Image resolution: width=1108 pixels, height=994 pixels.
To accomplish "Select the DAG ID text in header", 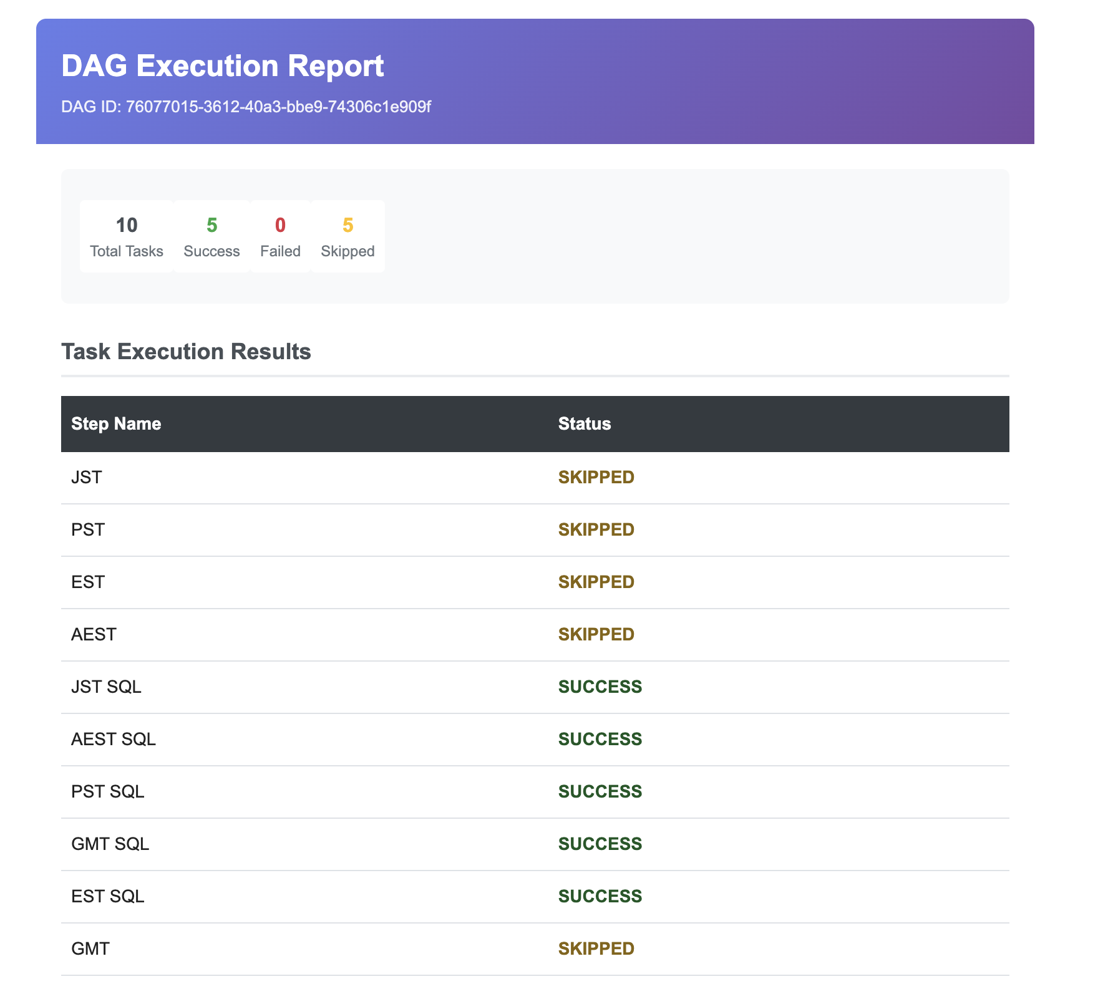I will coord(246,107).
